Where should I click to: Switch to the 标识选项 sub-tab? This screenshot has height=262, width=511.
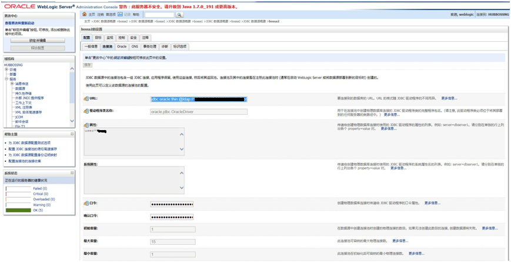pos(180,47)
